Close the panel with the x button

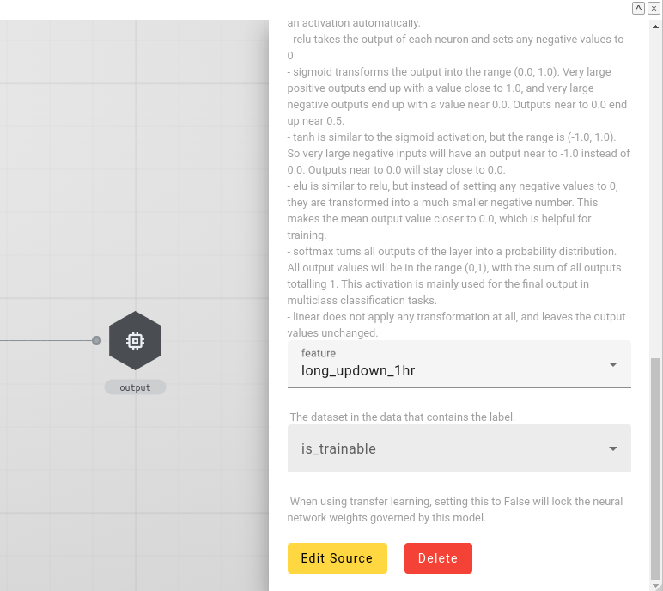[x=654, y=8]
